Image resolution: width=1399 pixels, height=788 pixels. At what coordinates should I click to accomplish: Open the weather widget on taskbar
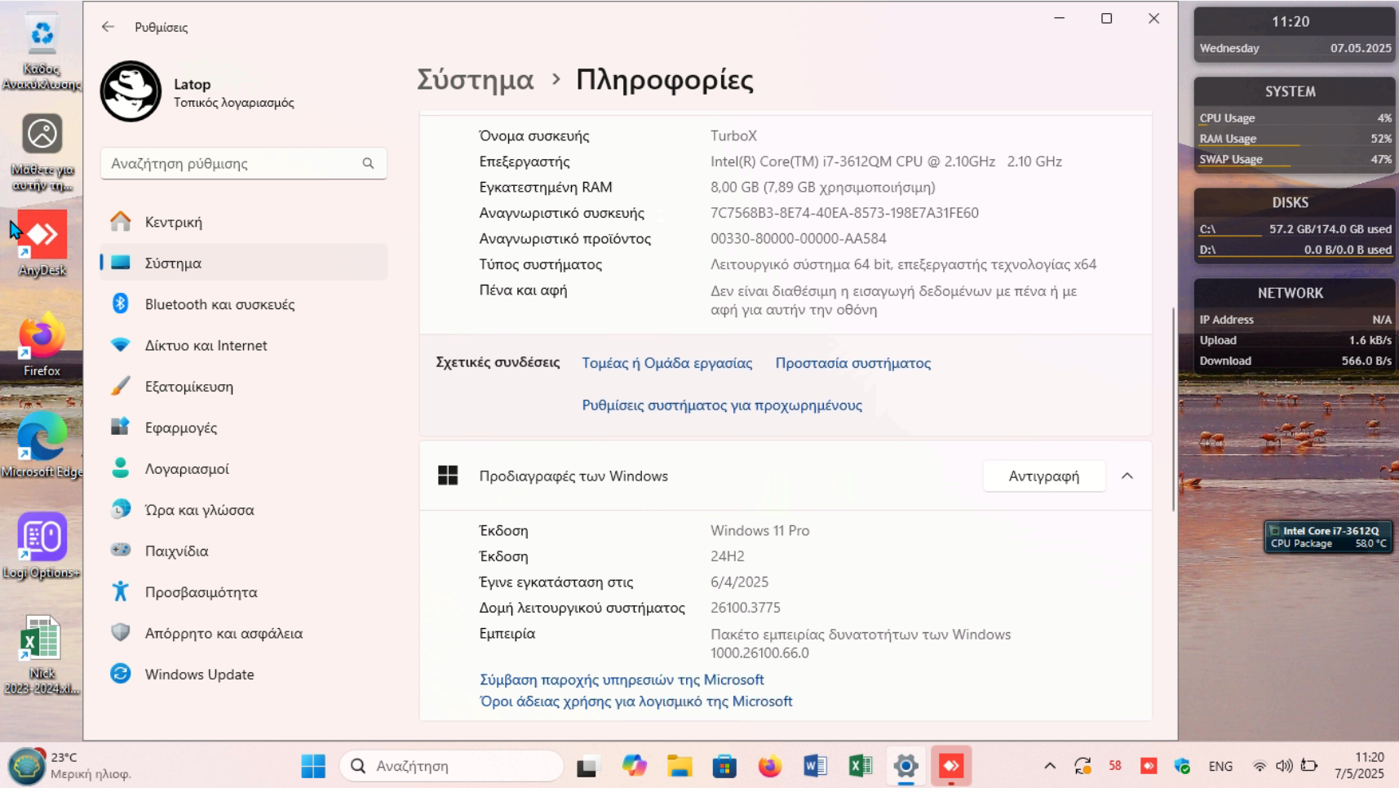click(x=69, y=765)
